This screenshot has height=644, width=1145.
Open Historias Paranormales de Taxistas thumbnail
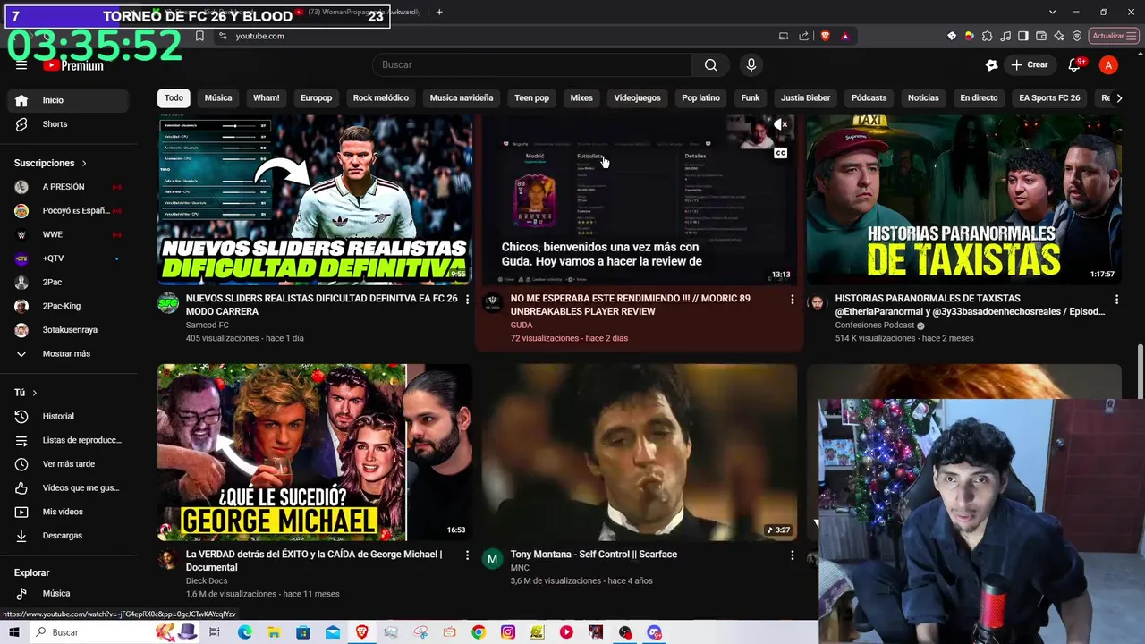click(964, 199)
